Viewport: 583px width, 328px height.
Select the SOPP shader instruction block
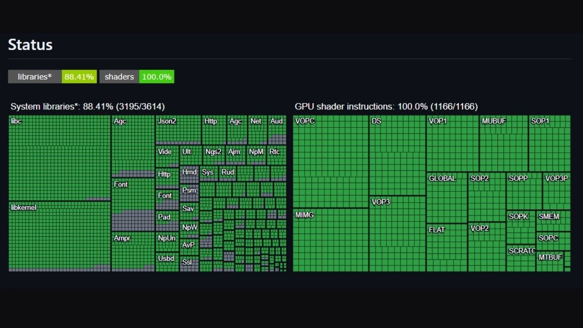coord(524,191)
